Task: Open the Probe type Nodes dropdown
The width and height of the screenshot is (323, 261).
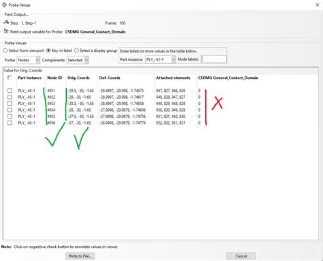Action: coord(29,60)
